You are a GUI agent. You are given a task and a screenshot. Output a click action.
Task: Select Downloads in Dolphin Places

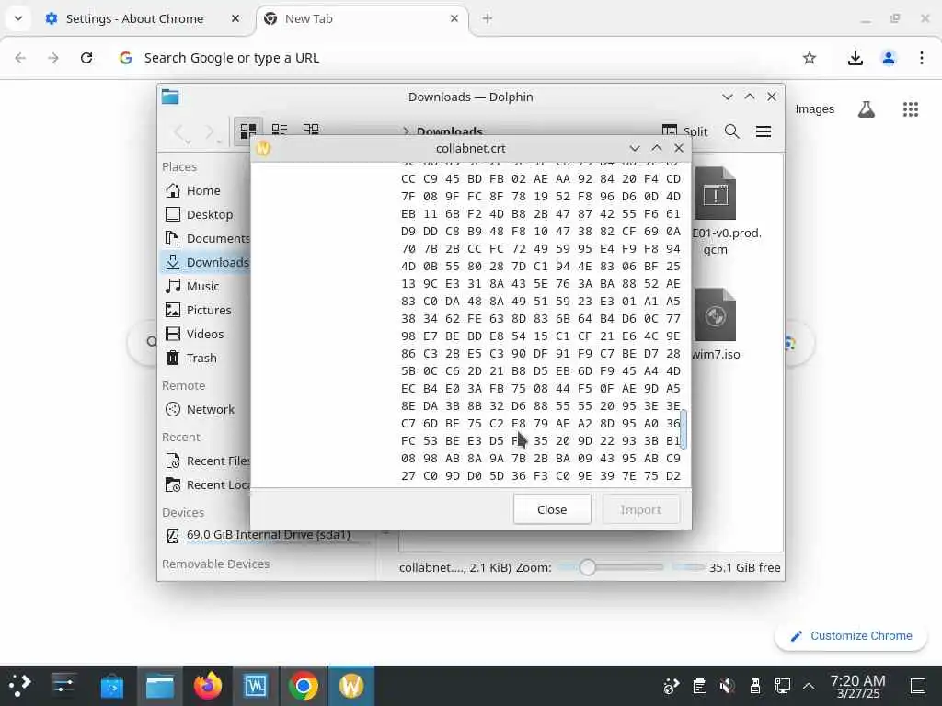[x=205, y=262]
